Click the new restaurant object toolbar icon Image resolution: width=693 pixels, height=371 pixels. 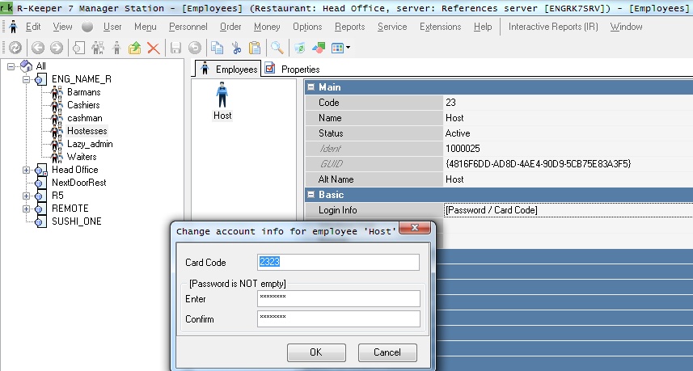[78, 48]
